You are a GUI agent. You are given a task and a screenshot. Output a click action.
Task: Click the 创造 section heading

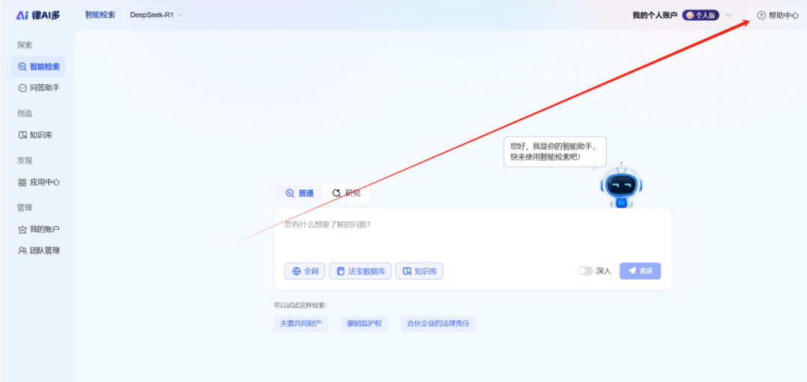25,113
